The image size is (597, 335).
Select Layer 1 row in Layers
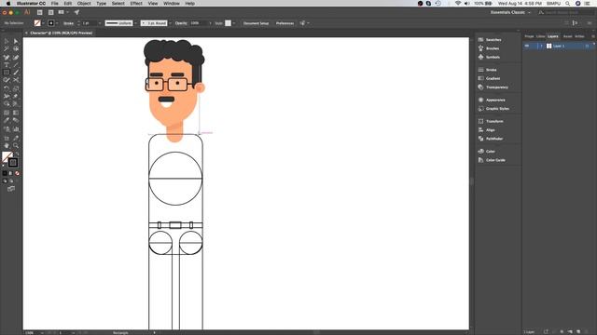click(559, 46)
